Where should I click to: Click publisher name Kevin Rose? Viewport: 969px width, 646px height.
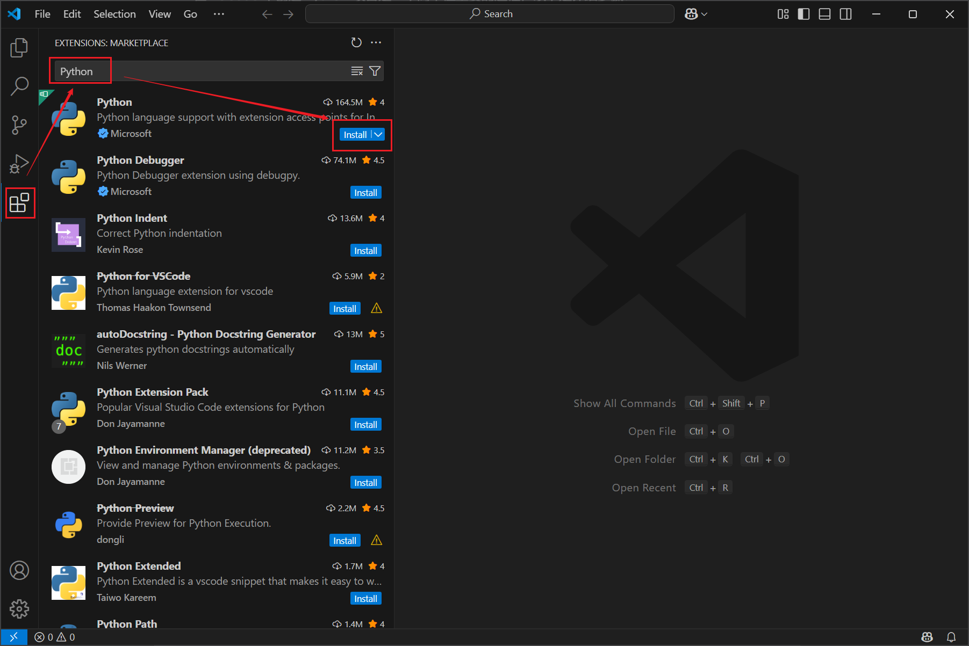120,250
